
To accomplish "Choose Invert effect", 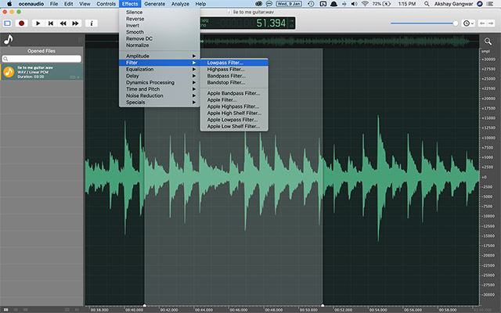I will 160,26.
